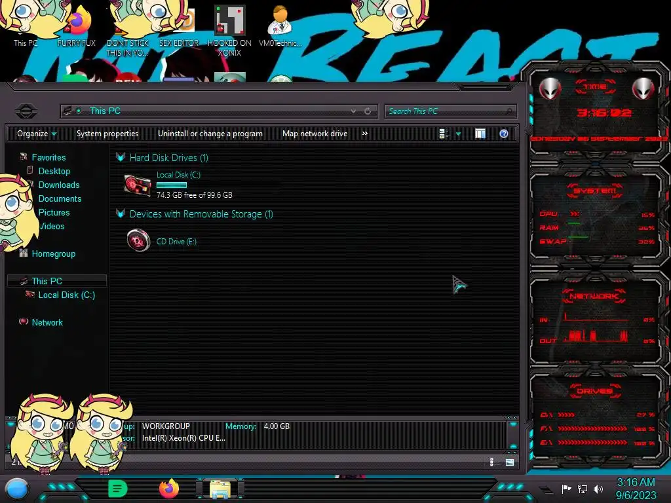The height and width of the screenshot is (503, 671).
Task: Open Documents under Favorites
Action: [60, 198]
